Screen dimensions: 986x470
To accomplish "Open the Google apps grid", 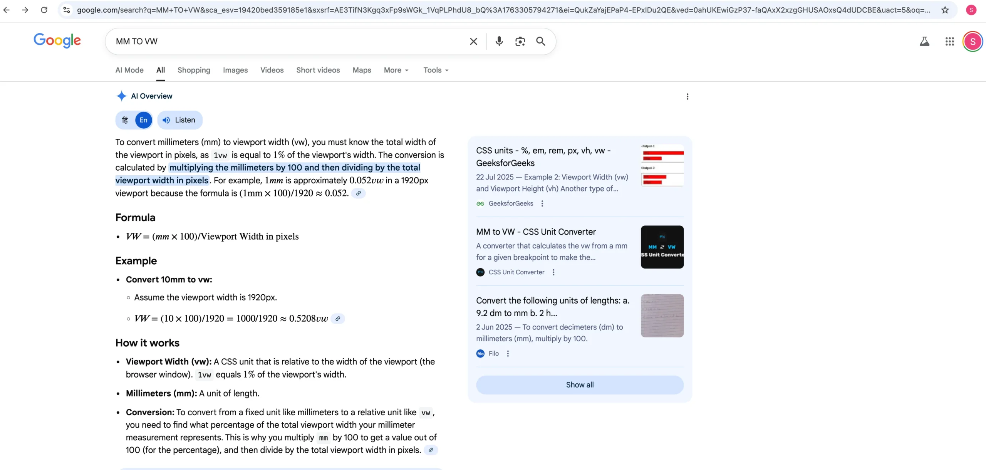I will [949, 41].
